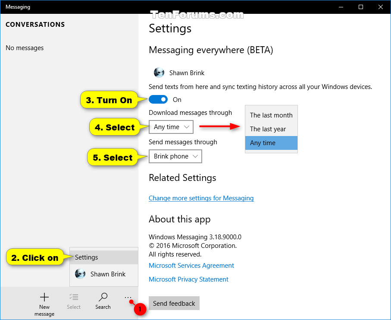391x320 pixels.
Task: Click Shawn Brink avatar in settings pane
Action: [x=159, y=73]
